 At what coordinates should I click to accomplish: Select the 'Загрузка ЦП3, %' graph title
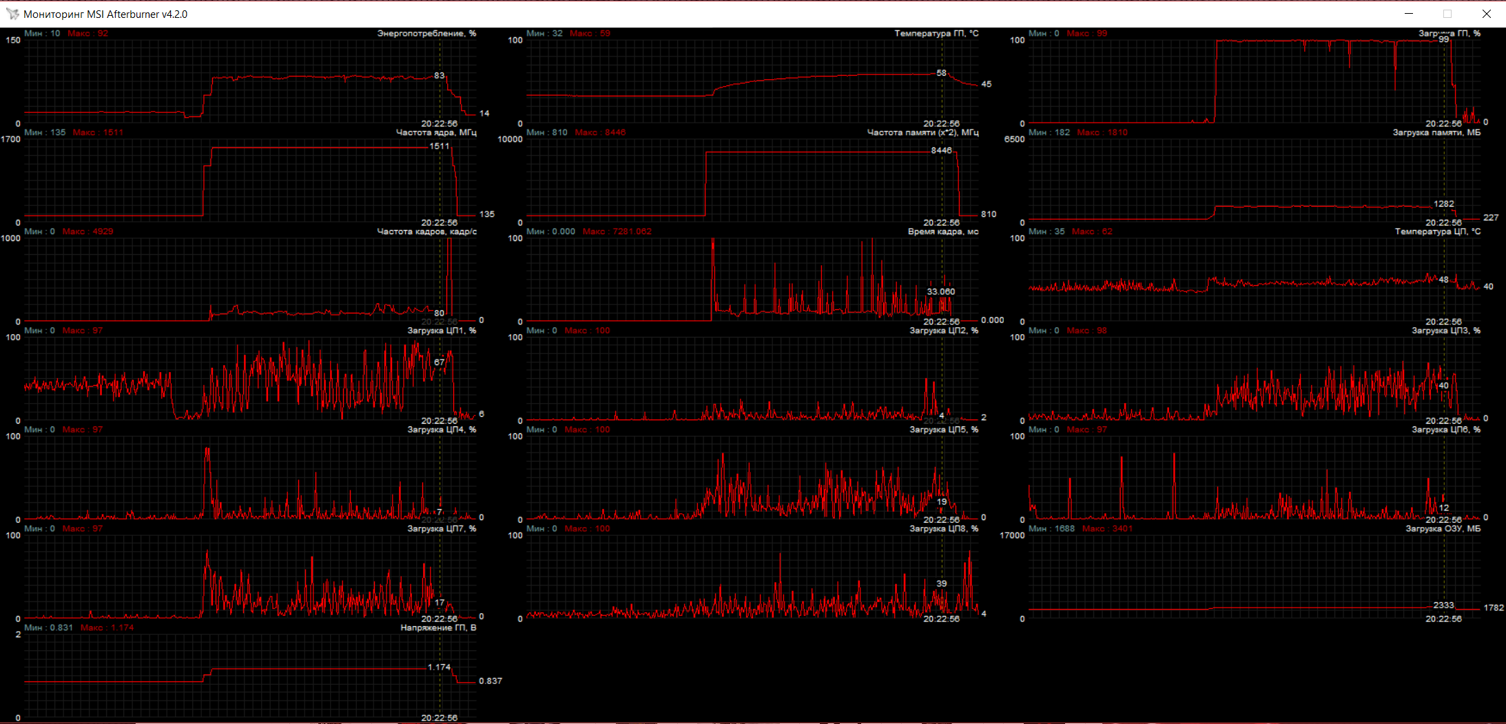pos(1446,331)
